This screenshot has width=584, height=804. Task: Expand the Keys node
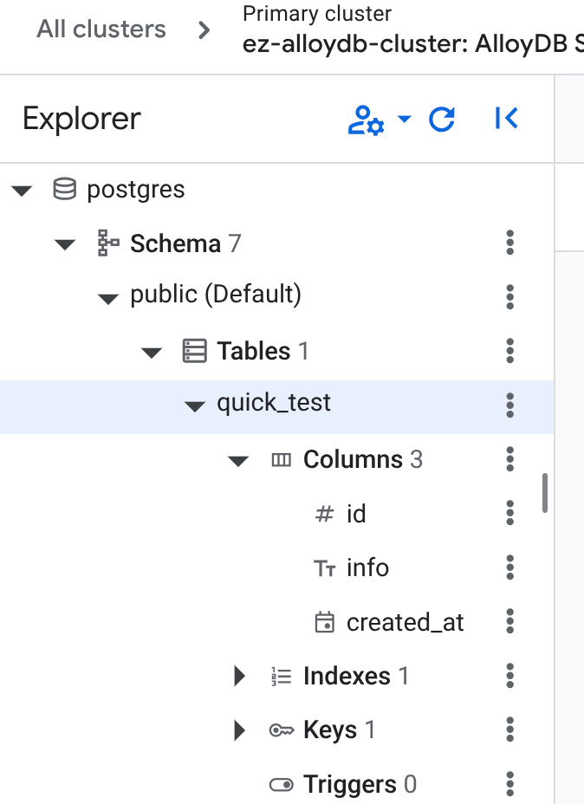239,730
